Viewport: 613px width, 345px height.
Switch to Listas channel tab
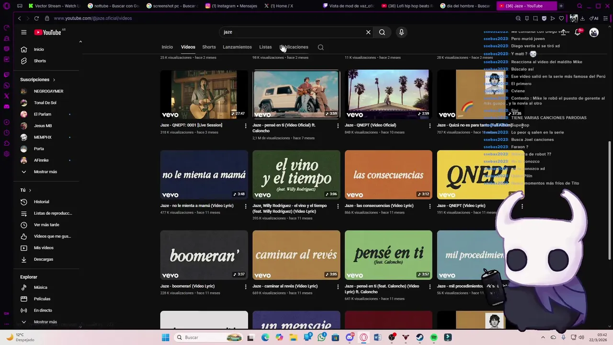265,47
